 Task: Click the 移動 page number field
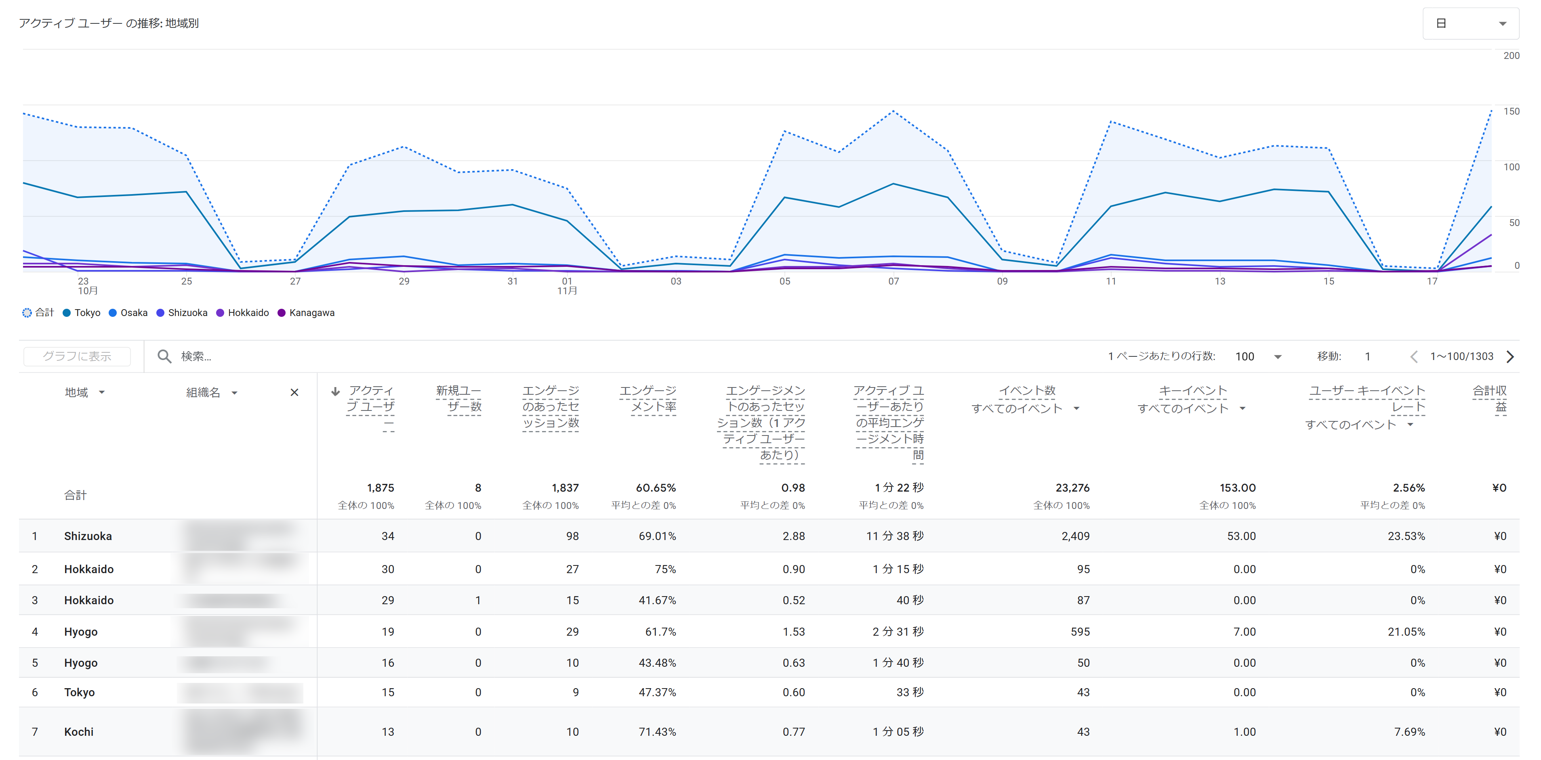pyautogui.click(x=1368, y=357)
